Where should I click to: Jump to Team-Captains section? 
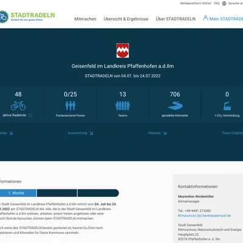(x=233, y=133)
